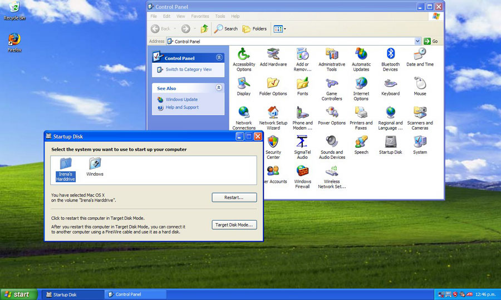501x300 pixels.
Task: Open the File menu
Action: point(154,16)
